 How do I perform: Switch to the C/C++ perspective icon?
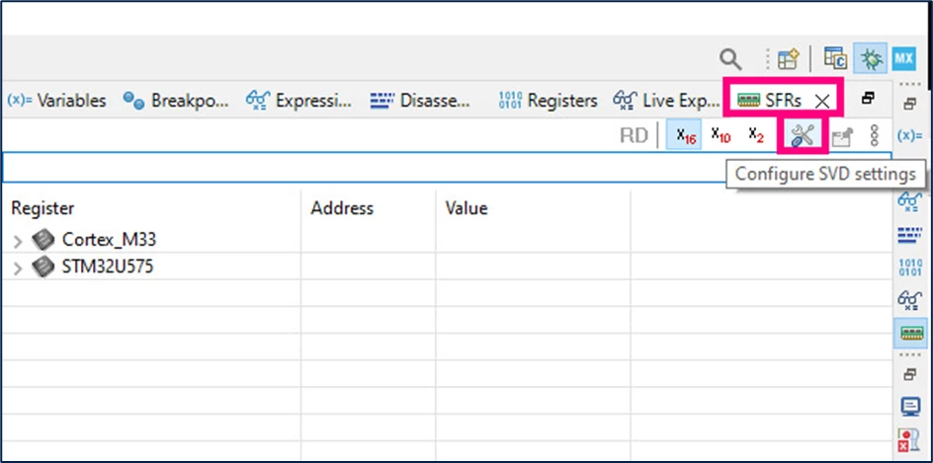(835, 58)
